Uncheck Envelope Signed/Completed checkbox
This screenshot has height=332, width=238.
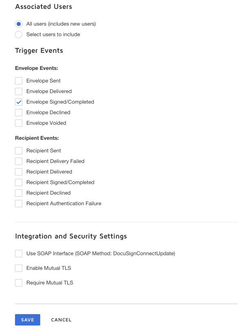pyautogui.click(x=19, y=102)
